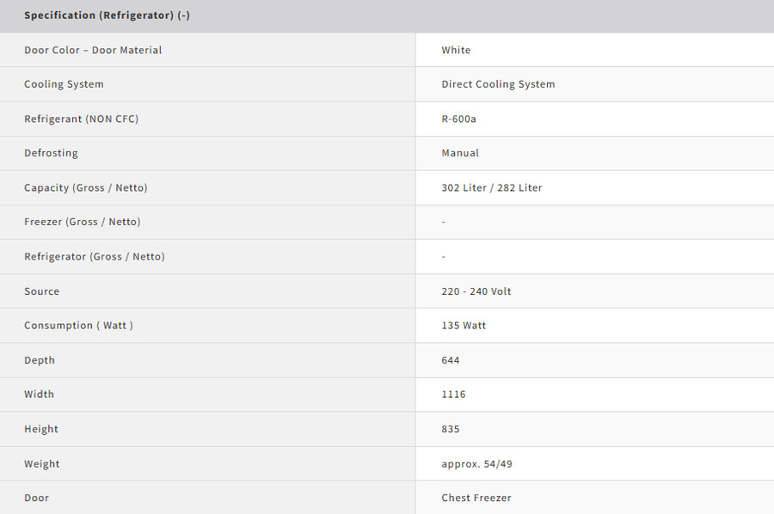Select the Freezer (Gross / Netto) label
774x514 pixels.
(x=83, y=222)
